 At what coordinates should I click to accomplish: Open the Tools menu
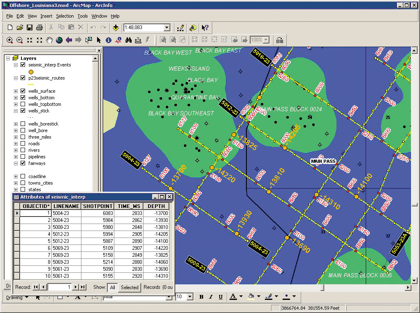[83, 16]
